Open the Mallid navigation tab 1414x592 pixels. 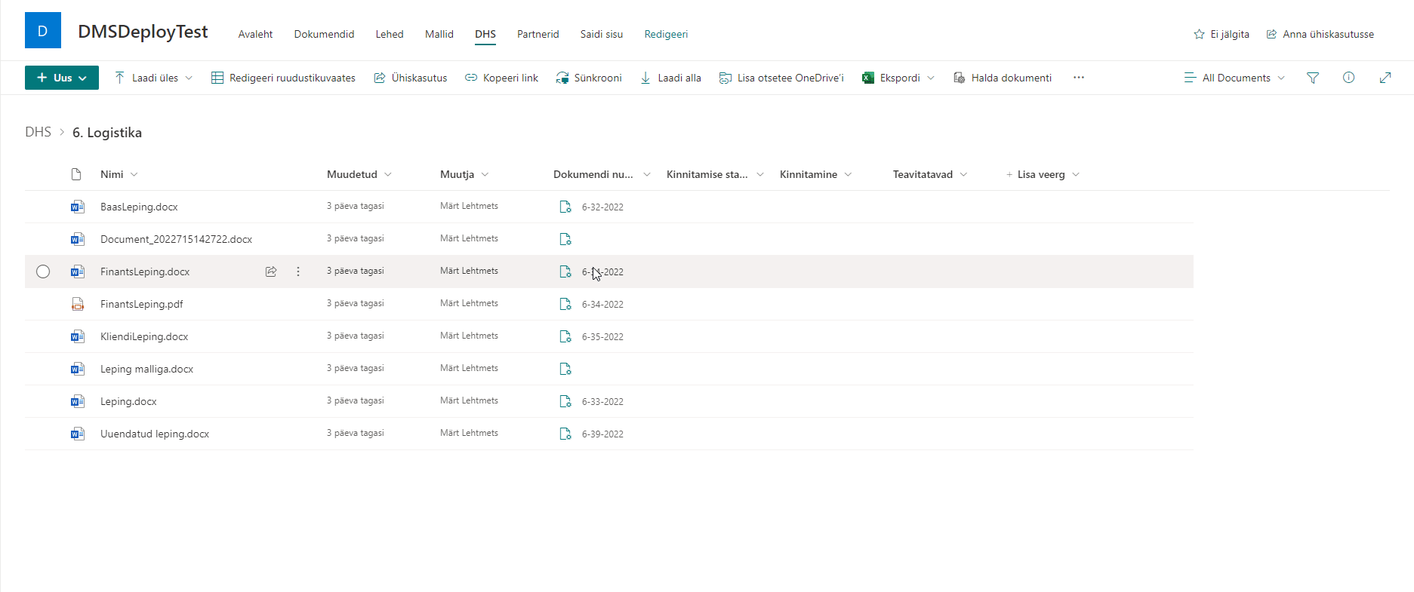439,34
